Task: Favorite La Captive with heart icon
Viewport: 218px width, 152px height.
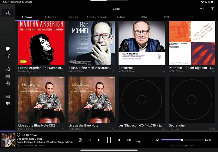Action: tap(19, 135)
